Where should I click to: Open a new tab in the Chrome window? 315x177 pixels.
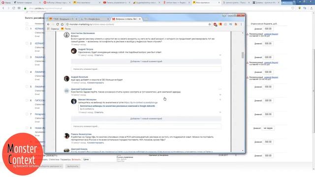click(x=146, y=19)
